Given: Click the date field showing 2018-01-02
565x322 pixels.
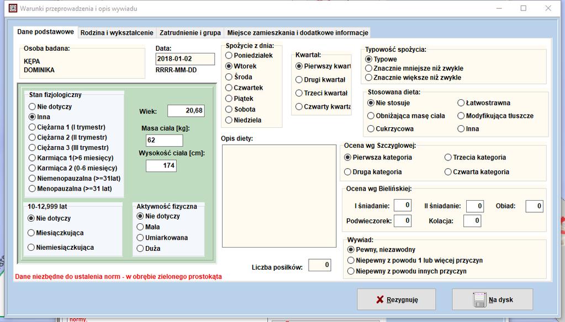Looking at the screenshot, I should (185, 59).
